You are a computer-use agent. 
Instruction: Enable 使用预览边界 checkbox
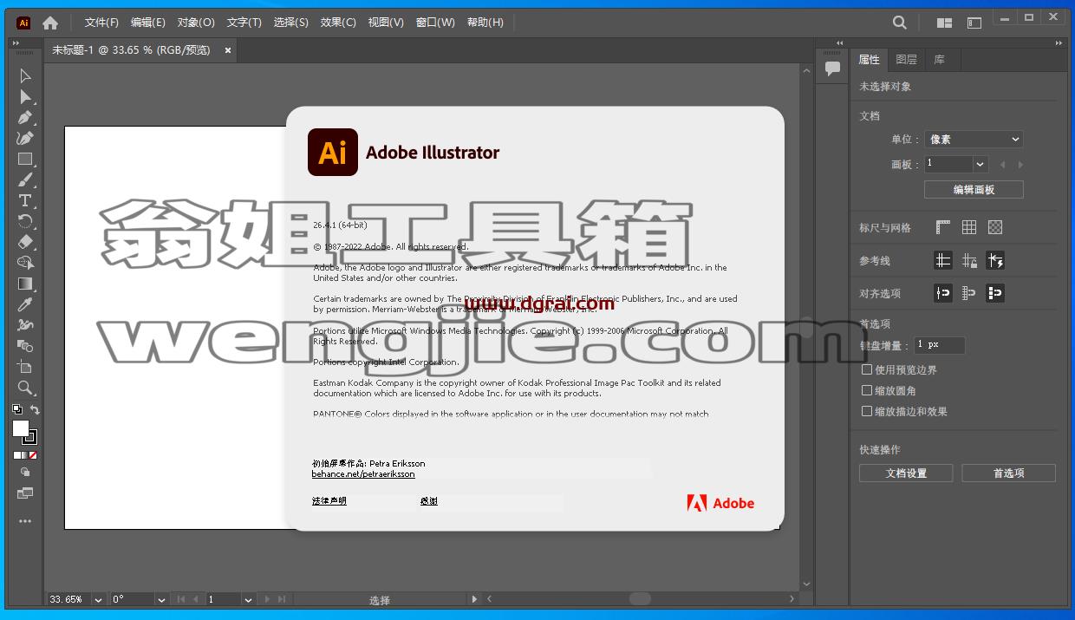click(867, 369)
